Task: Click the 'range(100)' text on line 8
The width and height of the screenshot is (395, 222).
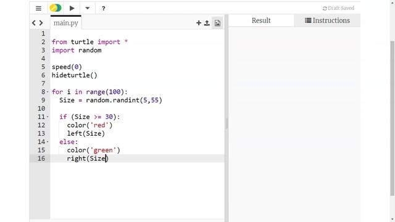Action: (105, 92)
